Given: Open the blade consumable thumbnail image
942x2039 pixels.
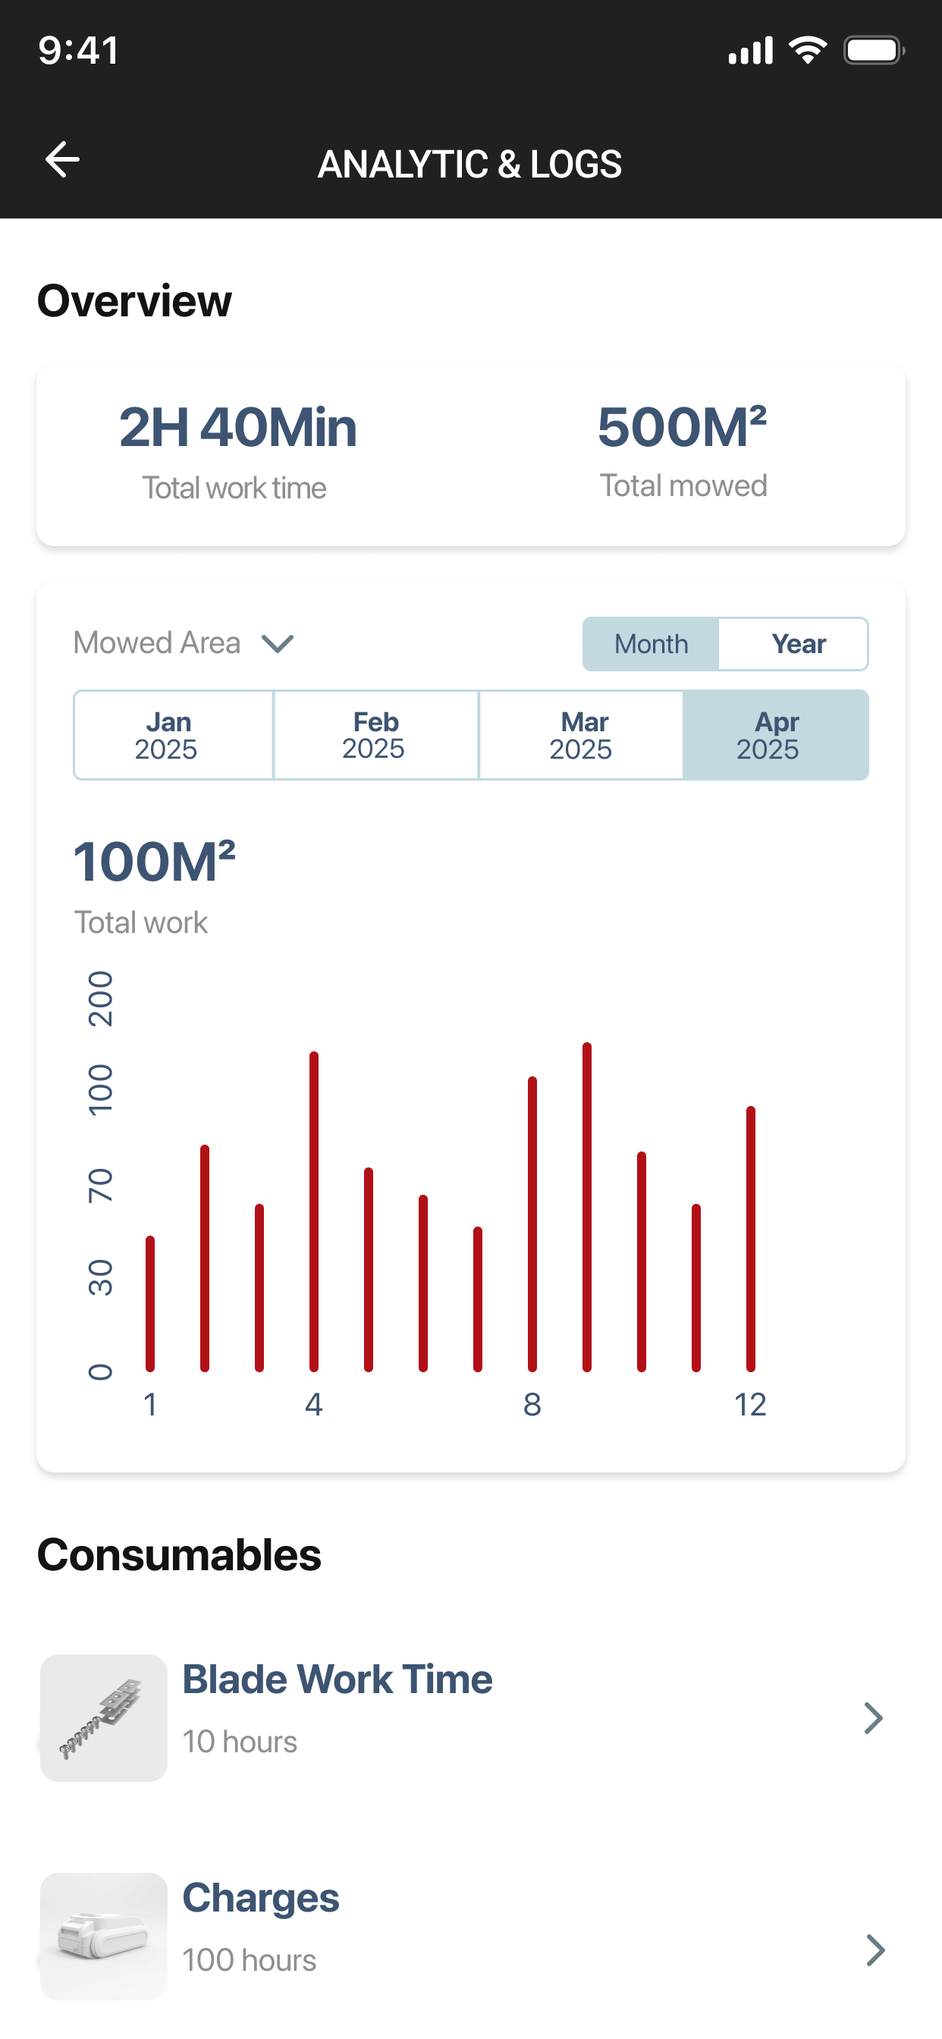Looking at the screenshot, I should (104, 1717).
